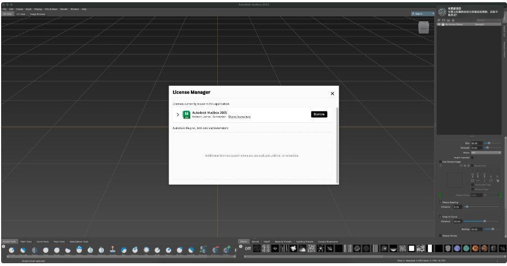Select the Bulge brush tool

pyautogui.click(x=180, y=250)
